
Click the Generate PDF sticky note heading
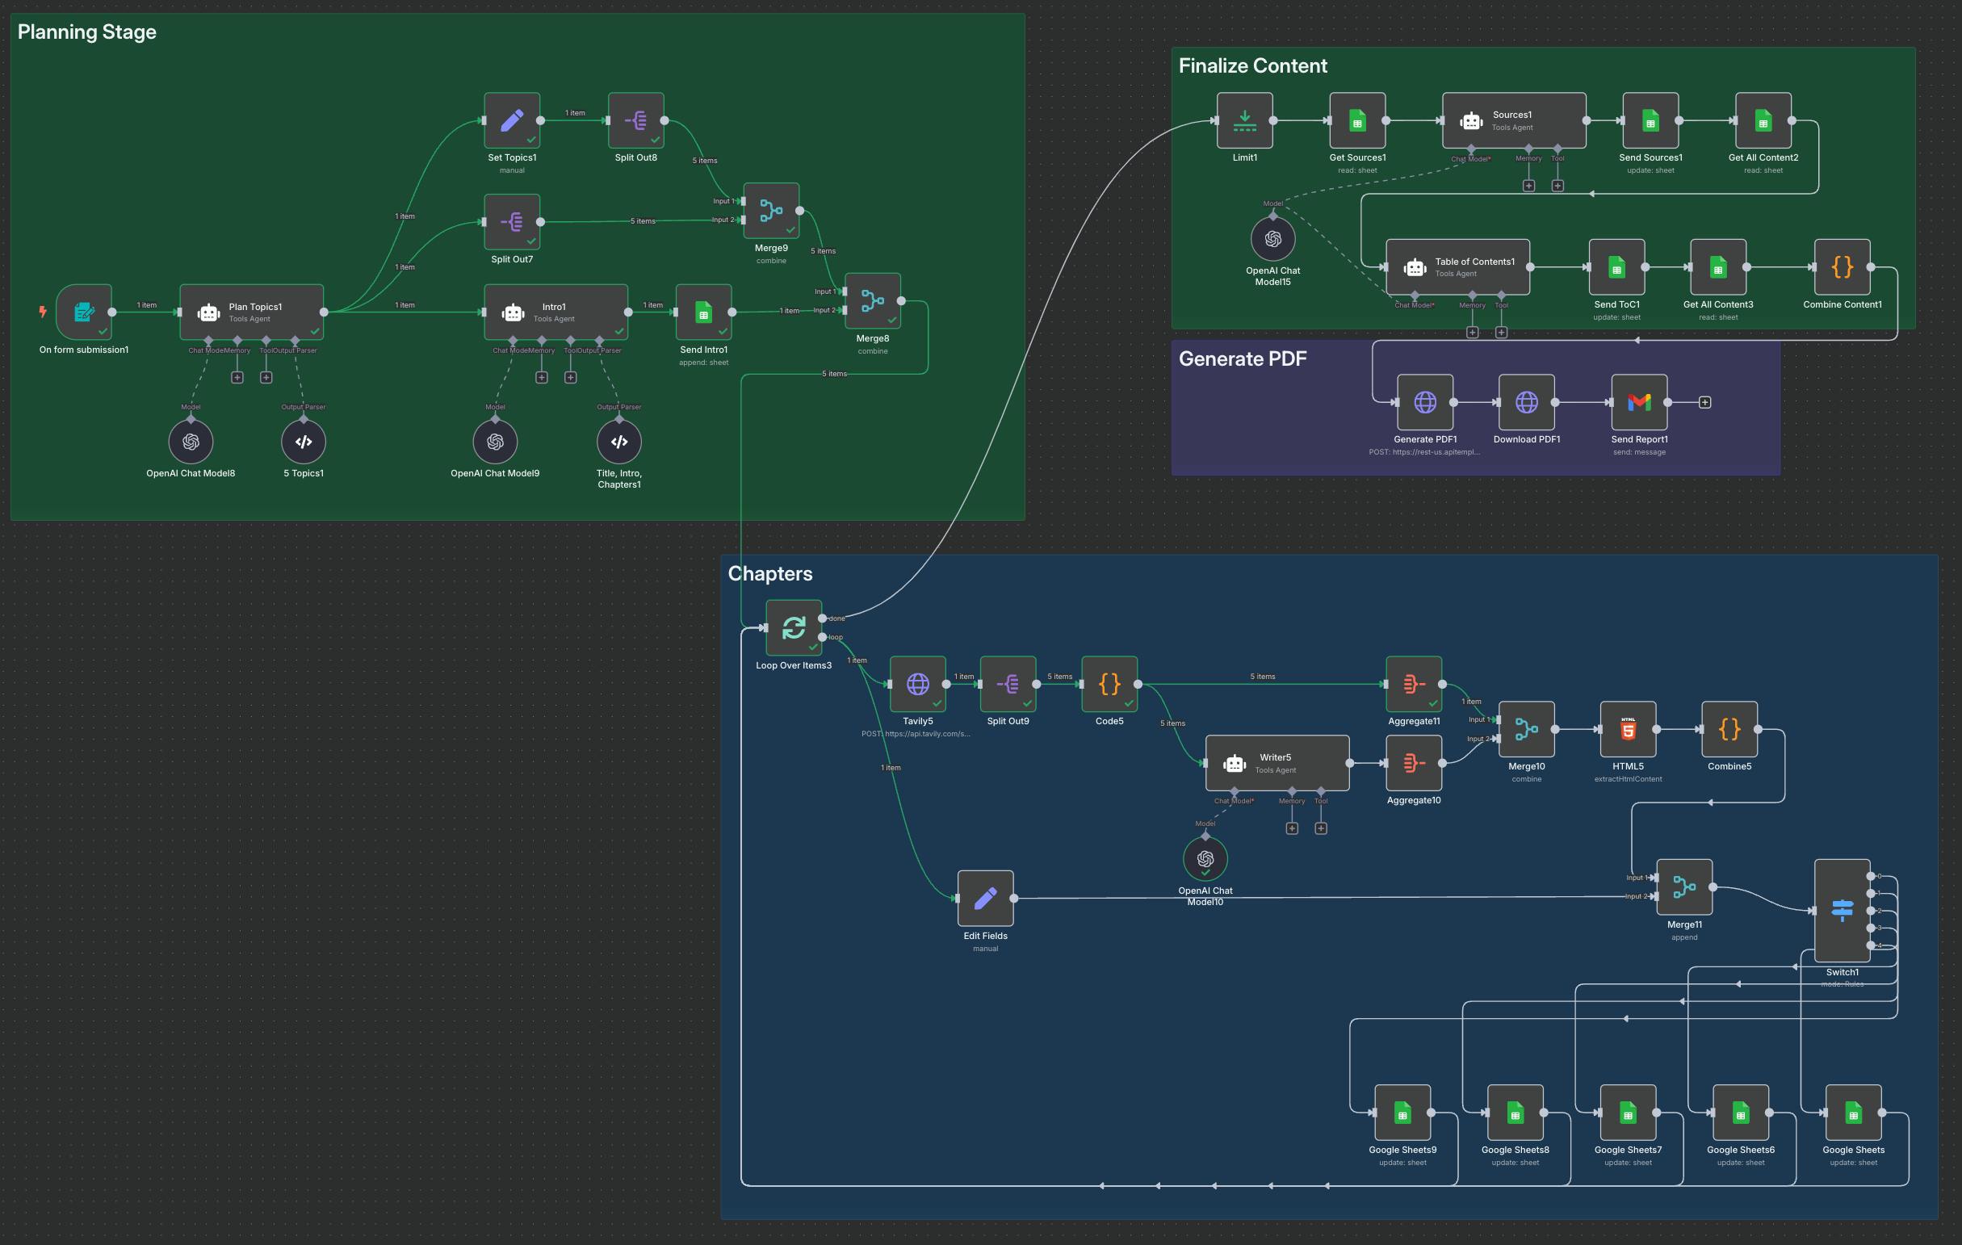[x=1242, y=358]
